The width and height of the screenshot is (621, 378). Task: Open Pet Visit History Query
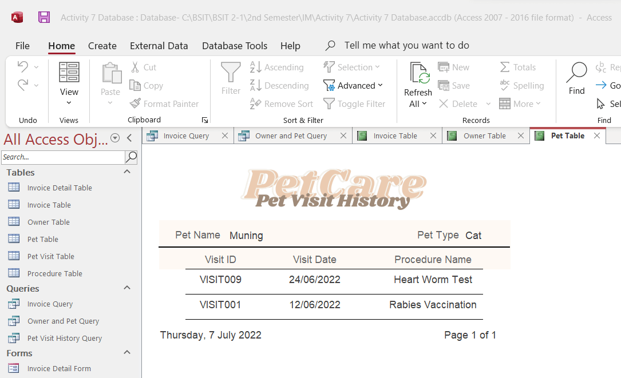click(65, 339)
